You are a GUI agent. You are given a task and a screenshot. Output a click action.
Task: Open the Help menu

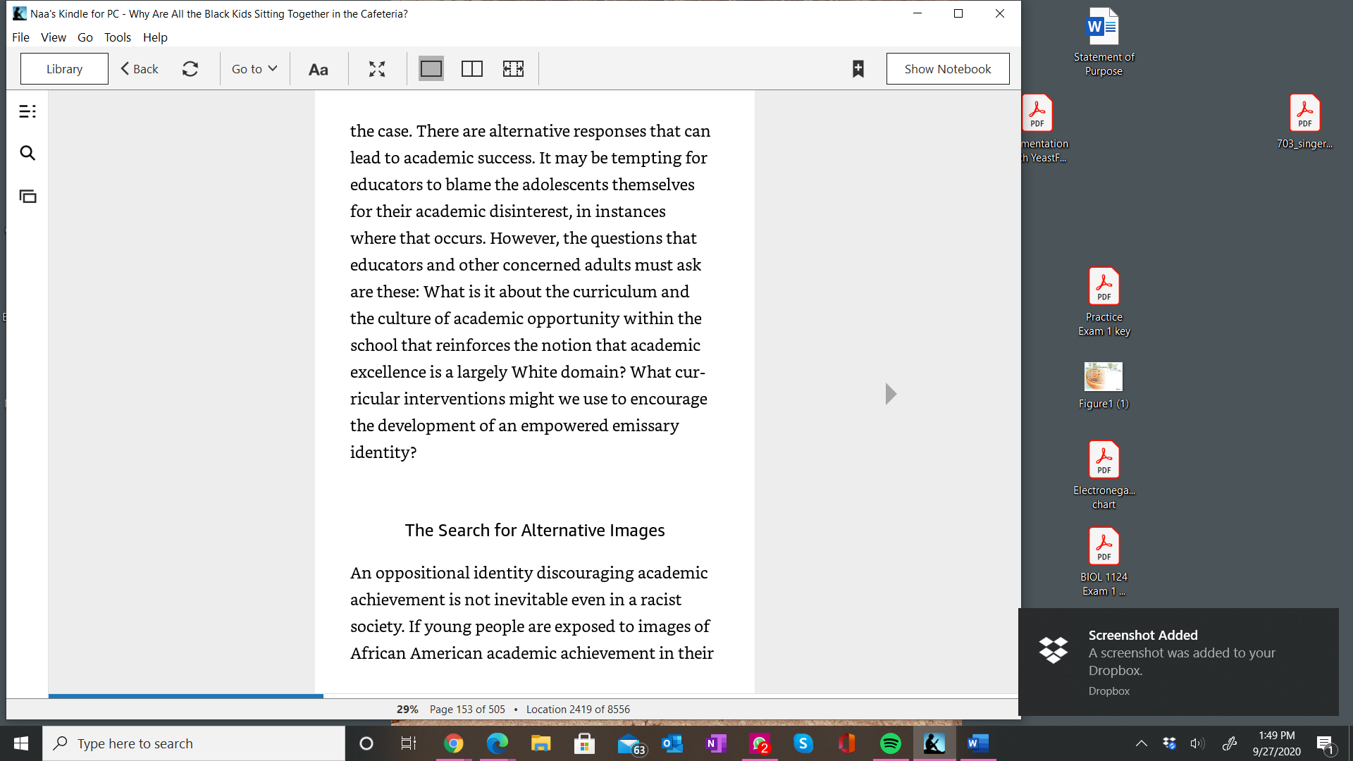tap(155, 37)
